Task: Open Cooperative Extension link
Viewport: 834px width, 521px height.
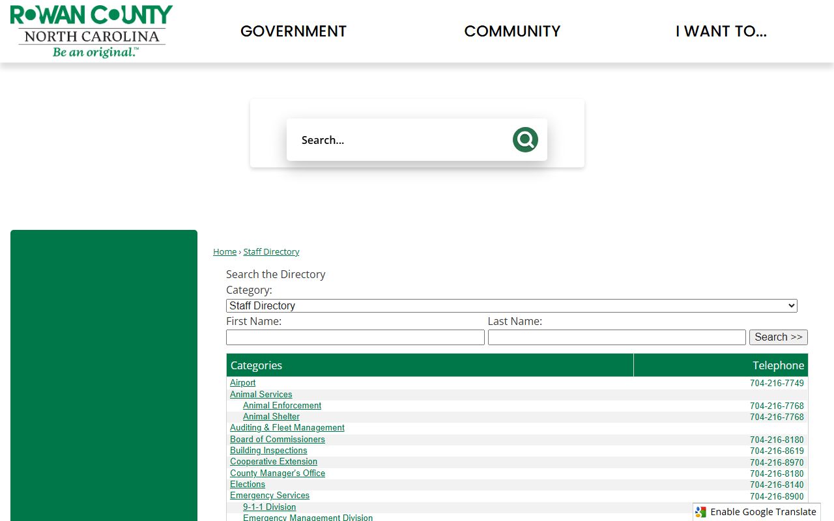Action: (x=274, y=462)
